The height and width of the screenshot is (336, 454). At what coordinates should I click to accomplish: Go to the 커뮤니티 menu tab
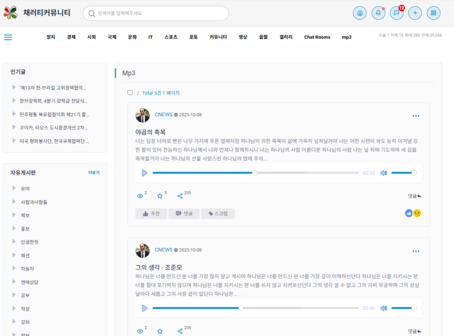pyautogui.click(x=218, y=37)
